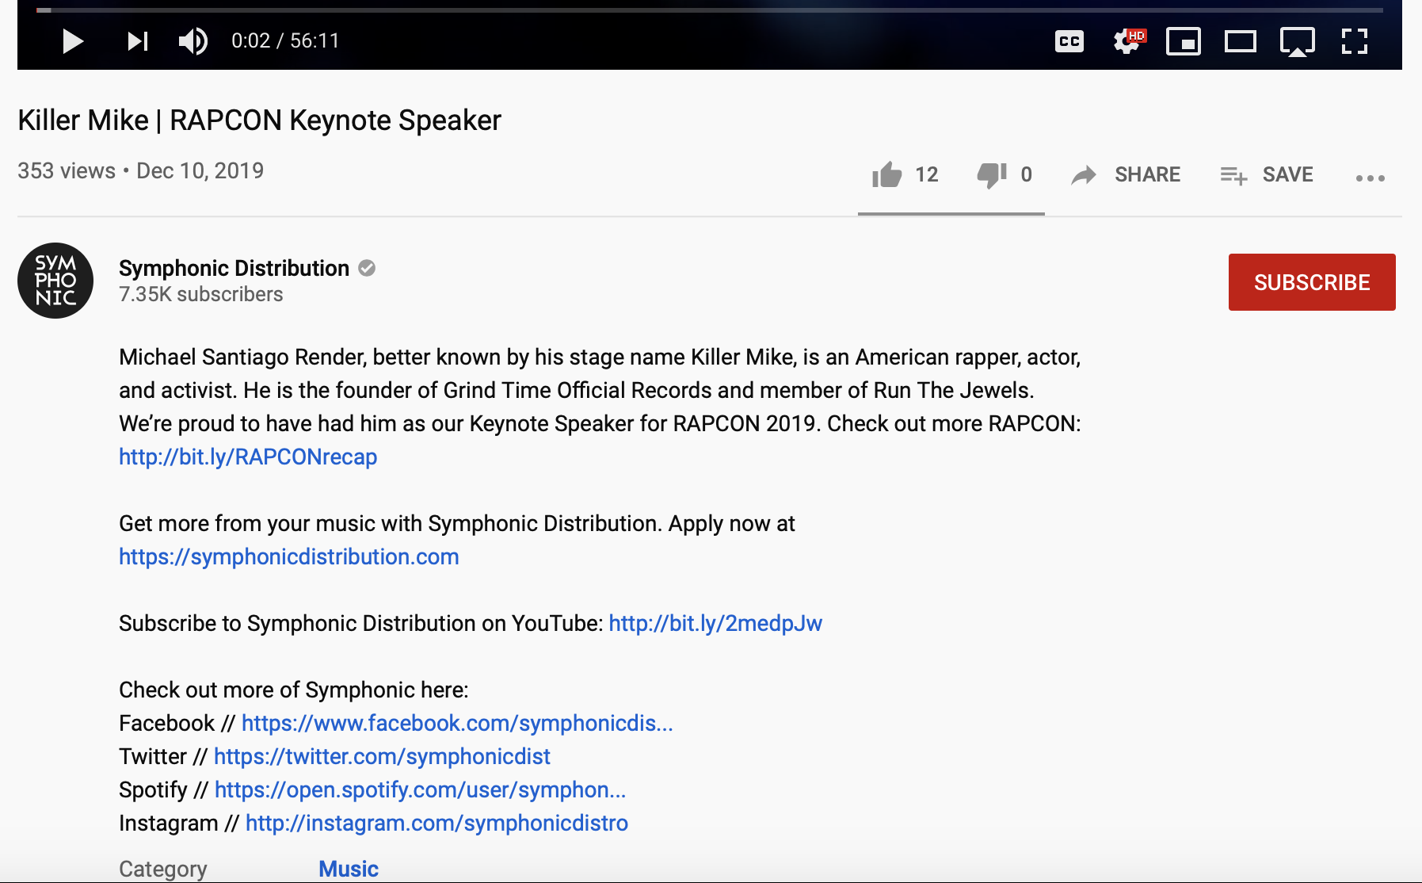Open Symphonic Distribution channel avatar
The width and height of the screenshot is (1422, 883).
coord(55,281)
